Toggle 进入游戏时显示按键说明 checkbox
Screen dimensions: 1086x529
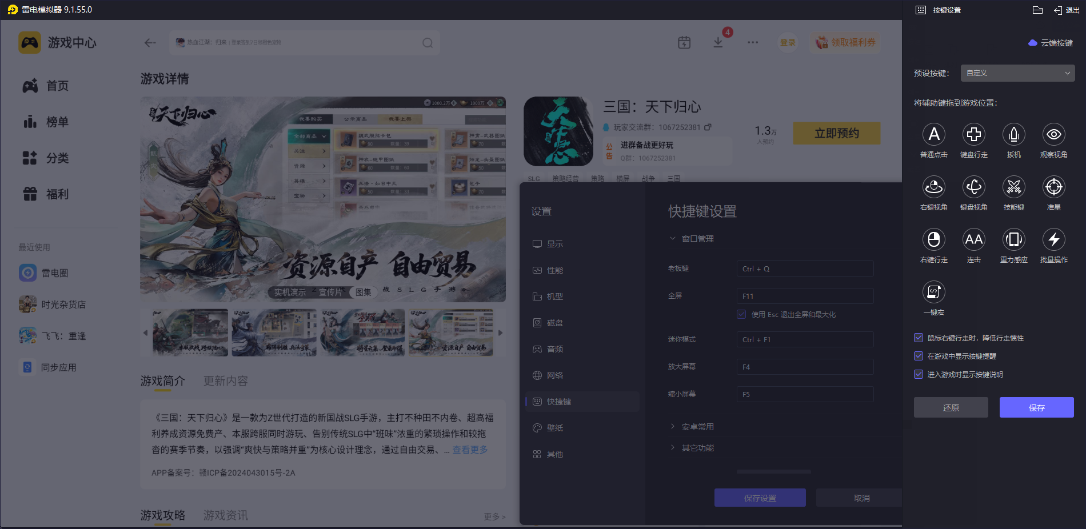tap(919, 375)
